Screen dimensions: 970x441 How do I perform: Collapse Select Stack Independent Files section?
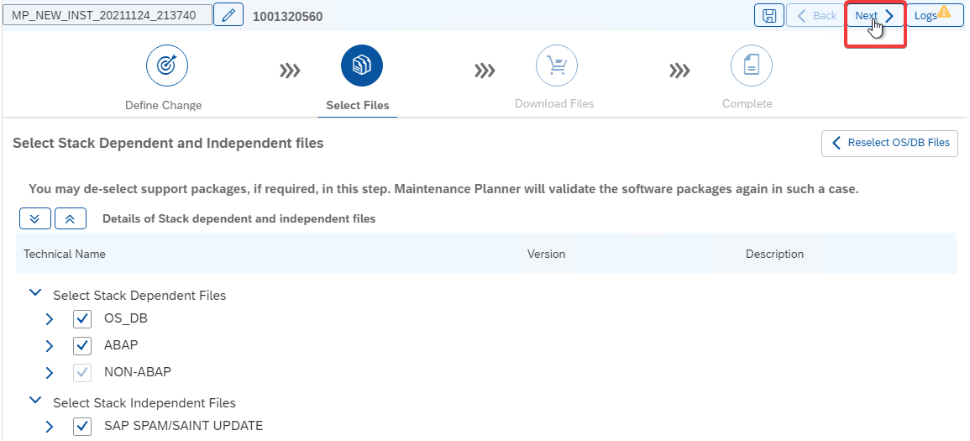tap(35, 400)
